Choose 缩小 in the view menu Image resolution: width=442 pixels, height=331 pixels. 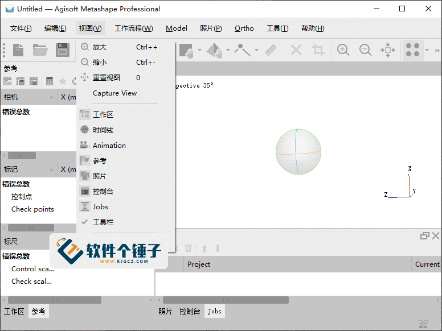[125, 62]
